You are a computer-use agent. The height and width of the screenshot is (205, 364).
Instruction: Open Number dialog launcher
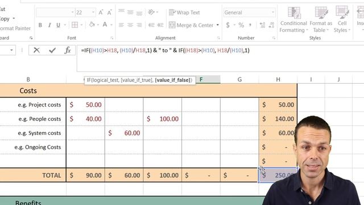274,38
